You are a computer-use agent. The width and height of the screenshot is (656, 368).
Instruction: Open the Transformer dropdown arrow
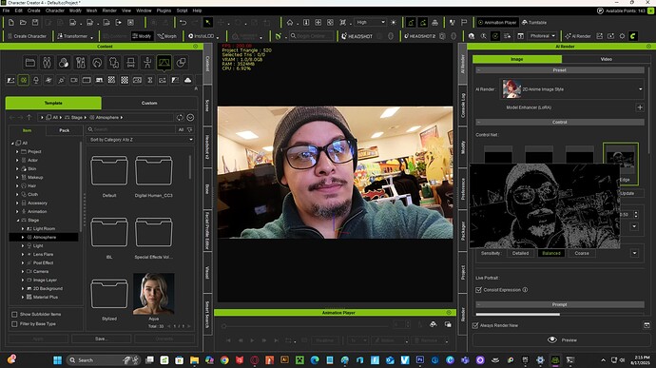91,38
